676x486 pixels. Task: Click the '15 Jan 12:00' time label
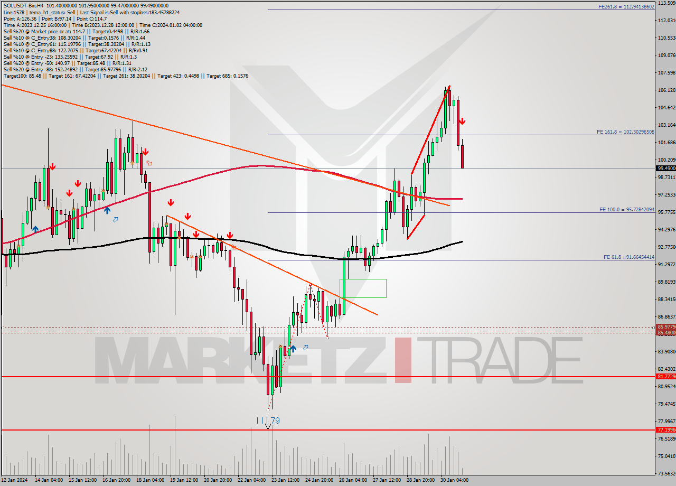(82, 481)
